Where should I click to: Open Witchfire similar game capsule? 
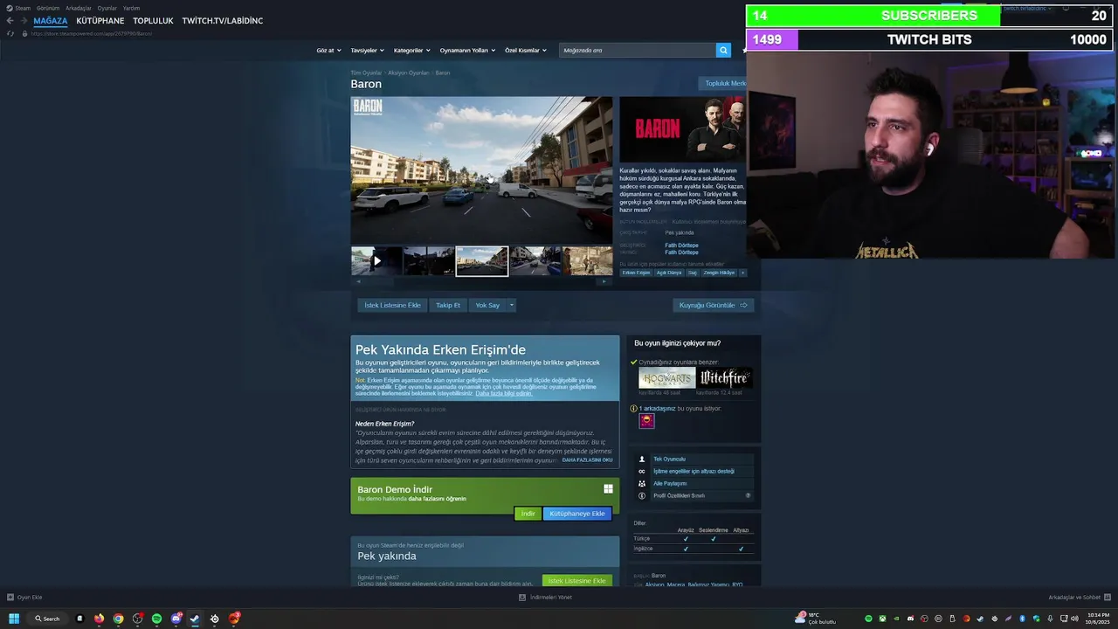pos(725,378)
